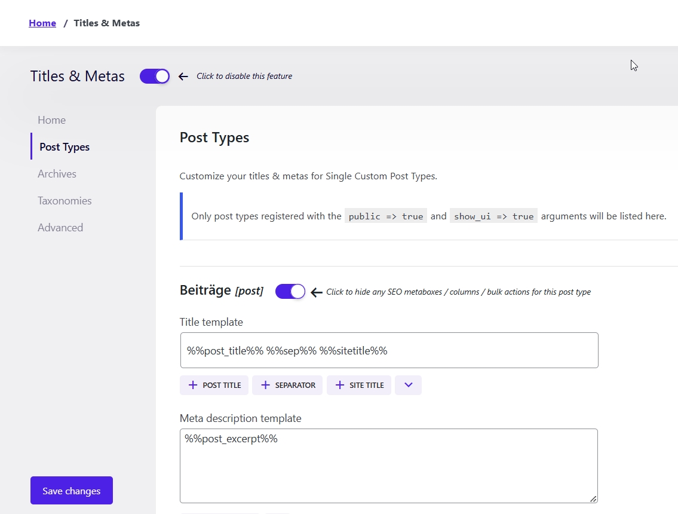This screenshot has height=514, width=678.
Task: Toggle off SEO metaboxes for Beiträge post type
Action: click(290, 292)
